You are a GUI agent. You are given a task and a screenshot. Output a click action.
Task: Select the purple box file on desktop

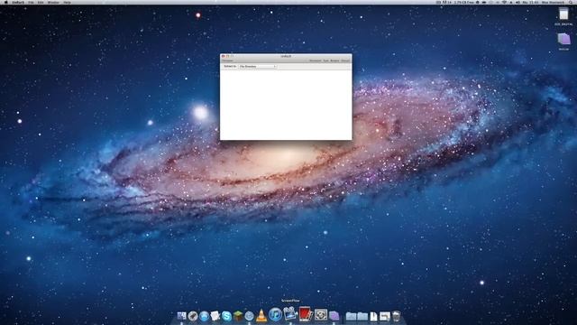coord(563,39)
